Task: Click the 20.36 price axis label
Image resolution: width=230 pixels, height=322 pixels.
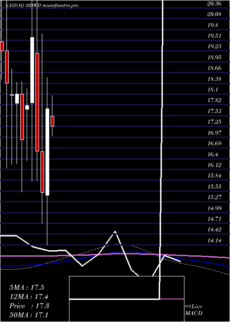Action: (214, 4)
